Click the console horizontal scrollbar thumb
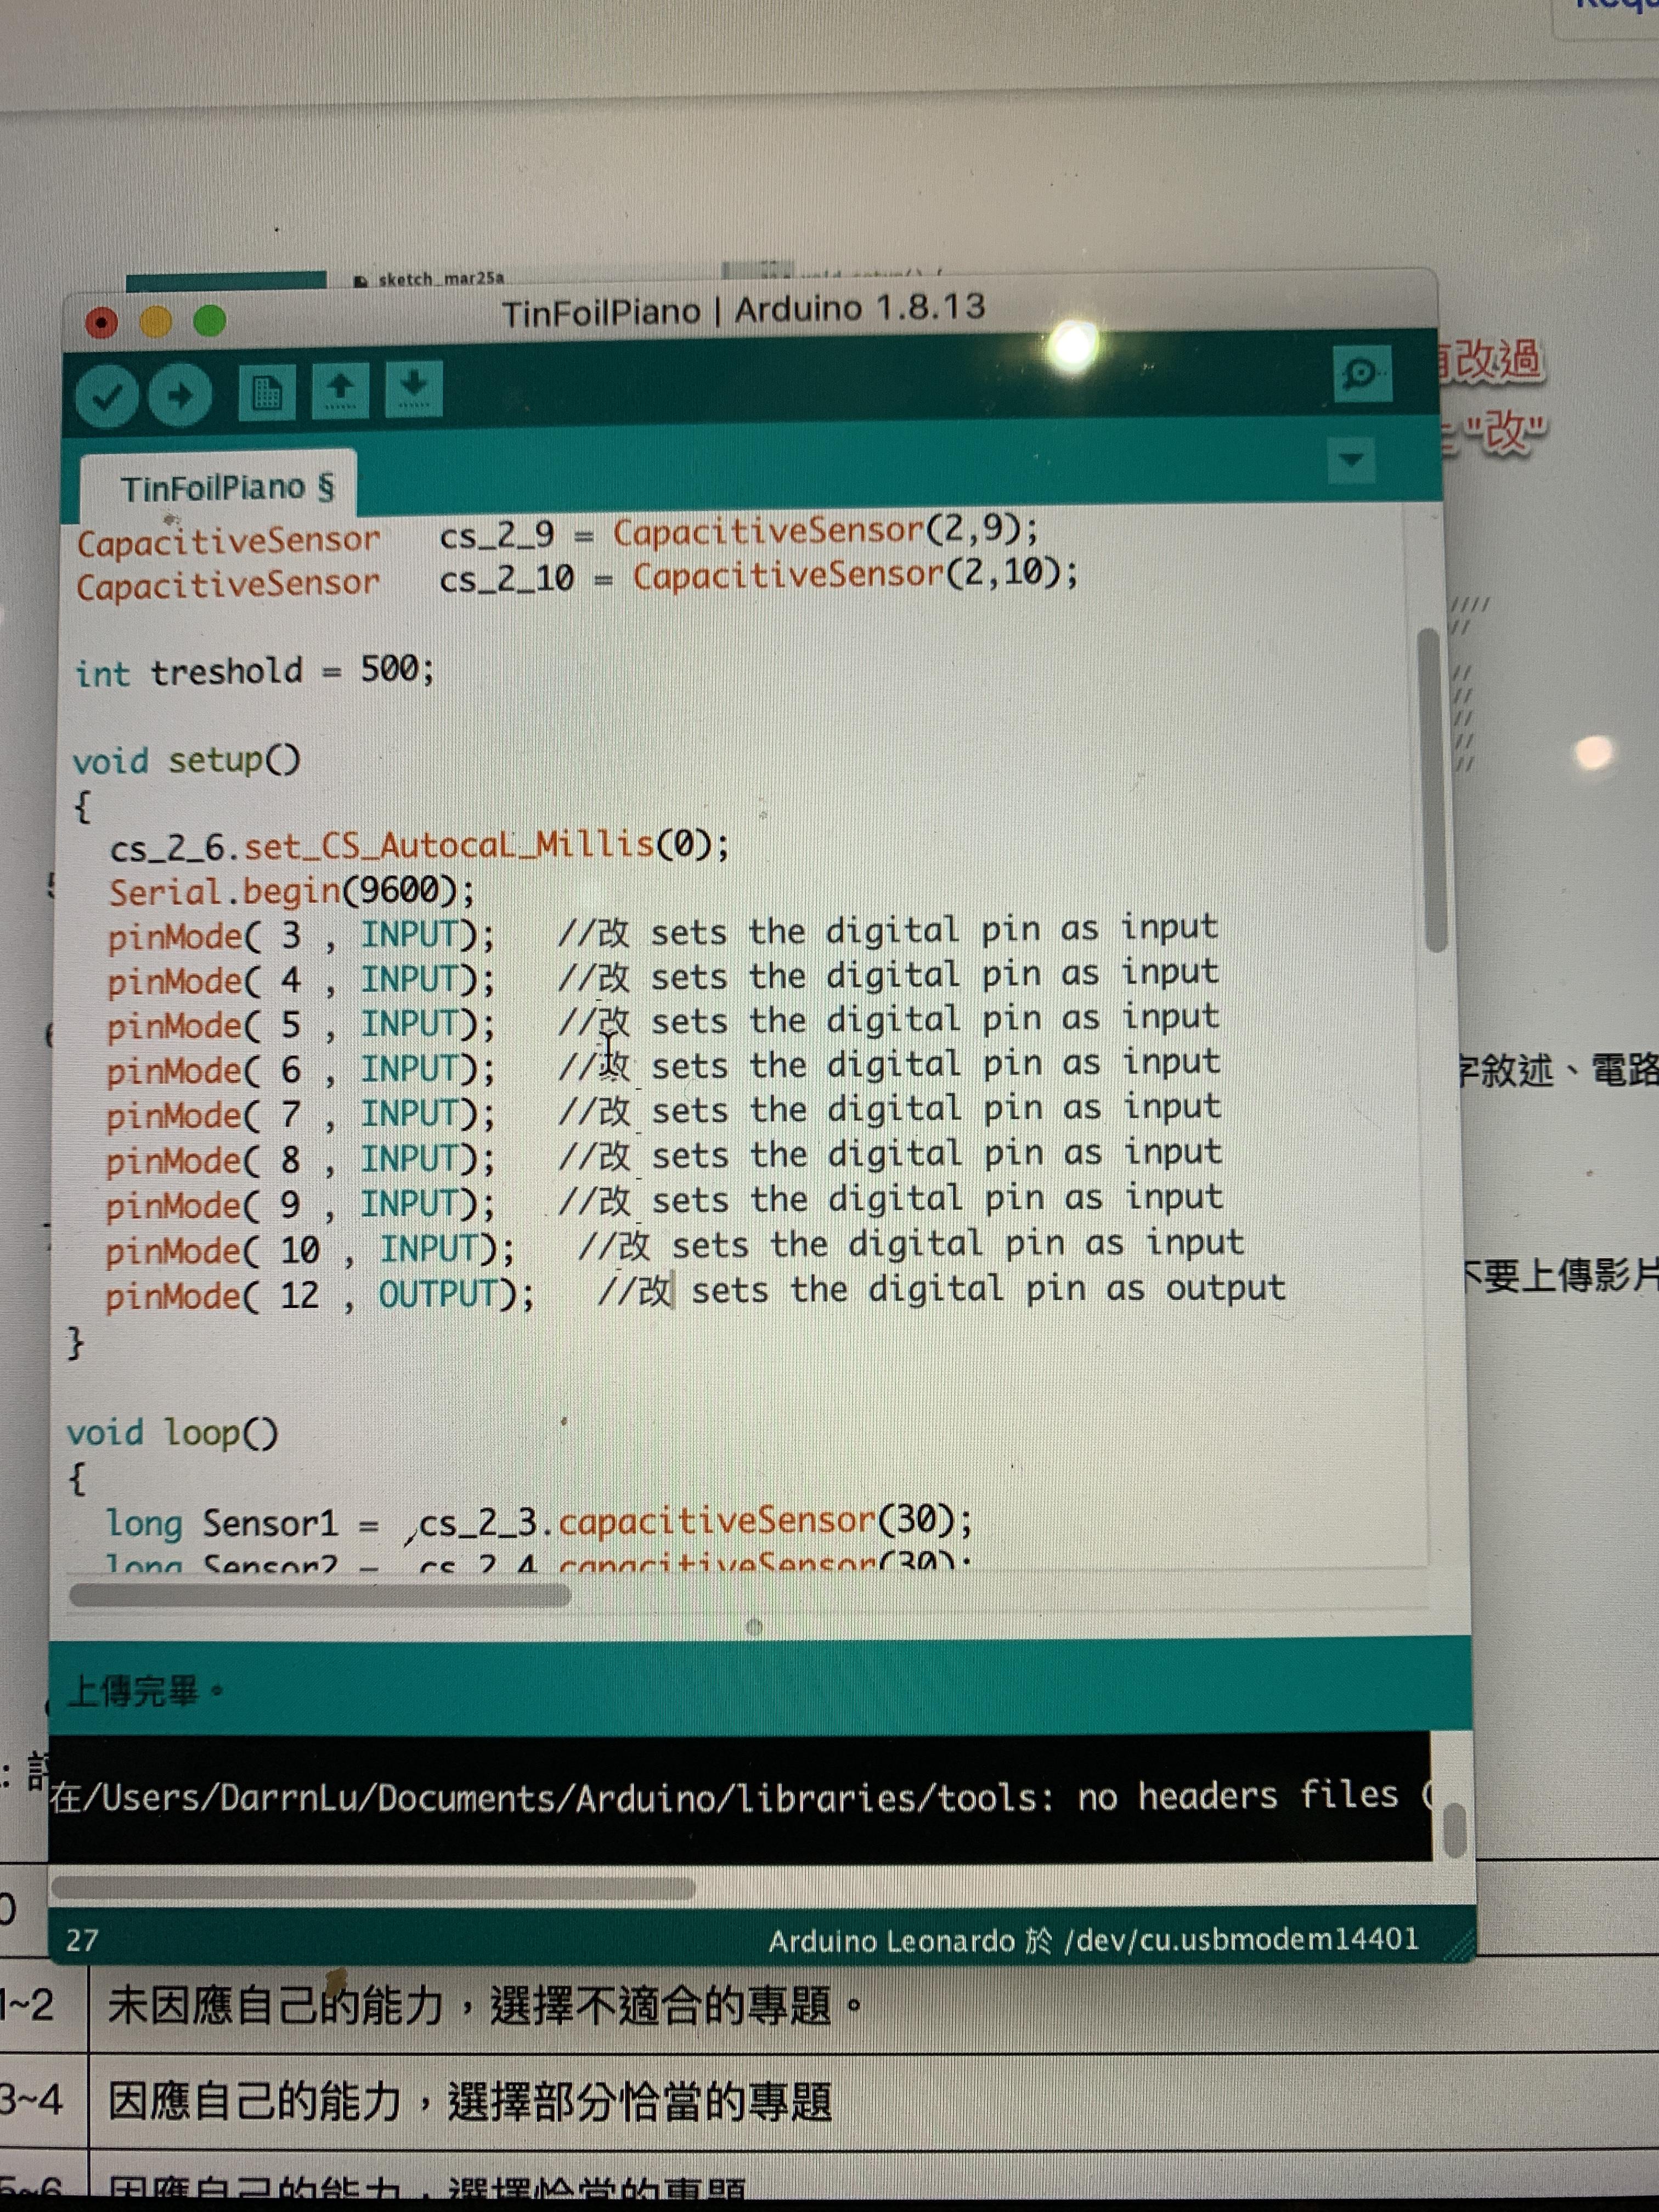 click(x=372, y=1888)
